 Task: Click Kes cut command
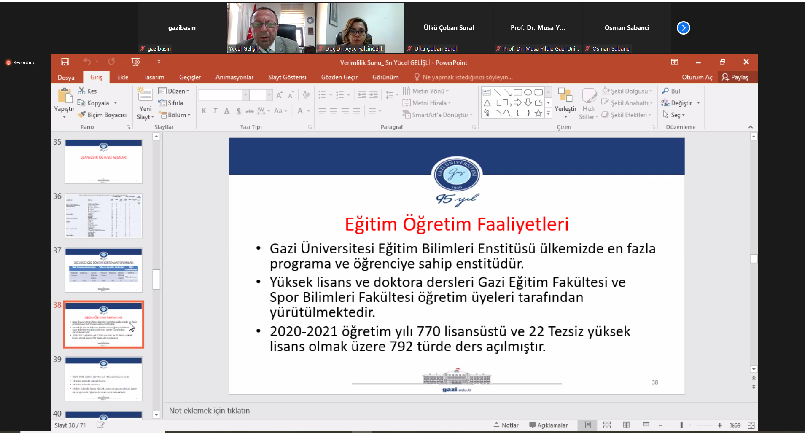click(88, 91)
